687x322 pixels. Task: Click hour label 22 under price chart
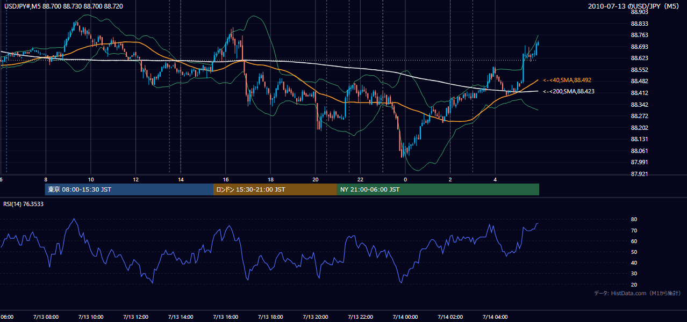click(x=360, y=179)
